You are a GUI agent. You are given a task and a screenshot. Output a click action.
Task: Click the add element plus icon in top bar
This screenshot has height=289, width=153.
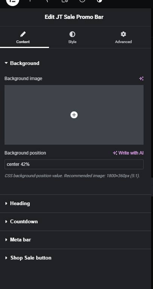[x=30, y=1]
